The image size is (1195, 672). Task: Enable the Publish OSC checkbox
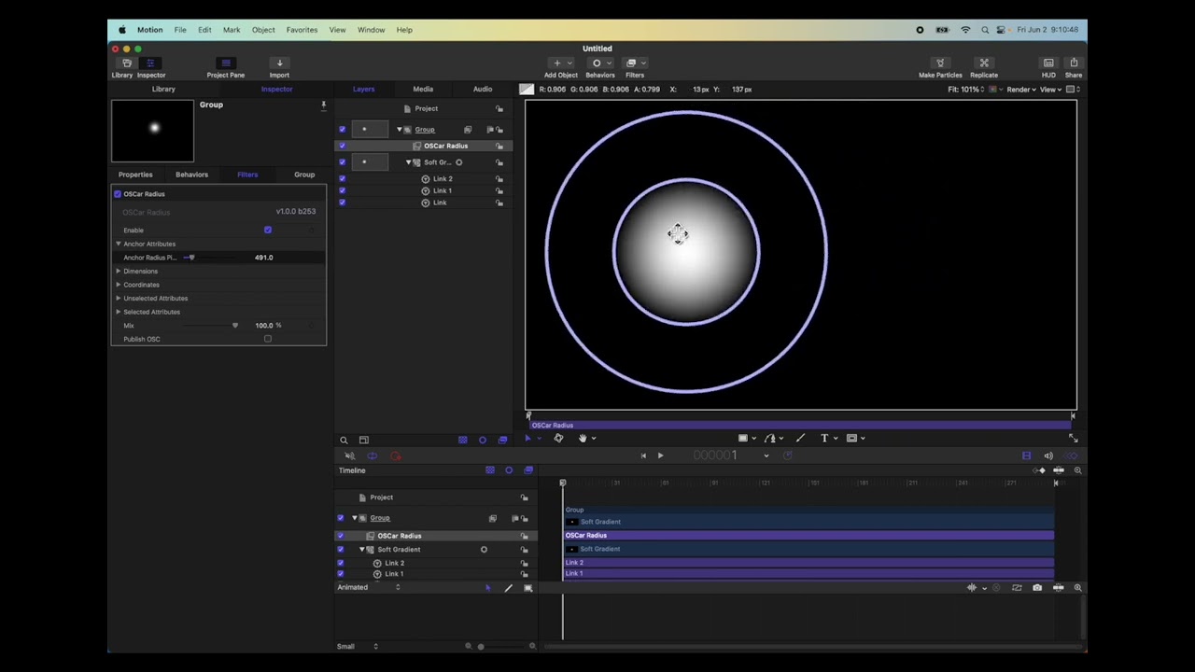tap(268, 339)
